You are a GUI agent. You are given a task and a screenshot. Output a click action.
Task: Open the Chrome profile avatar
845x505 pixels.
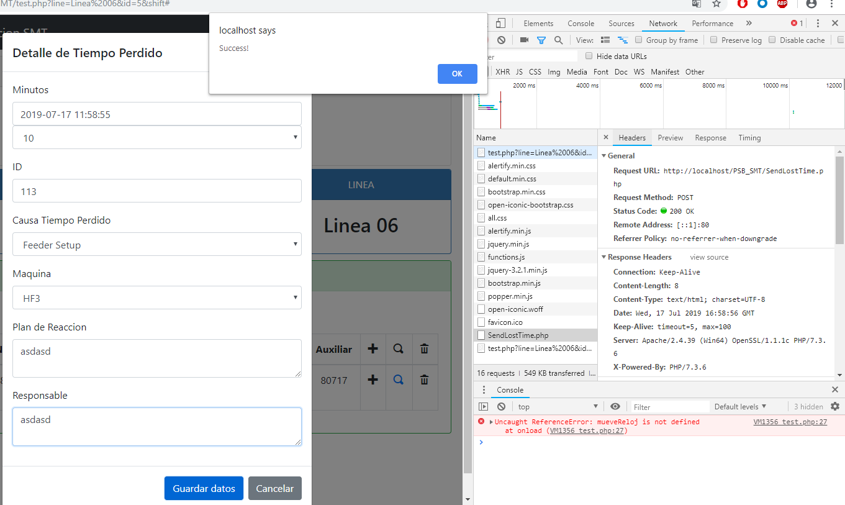click(x=811, y=4)
